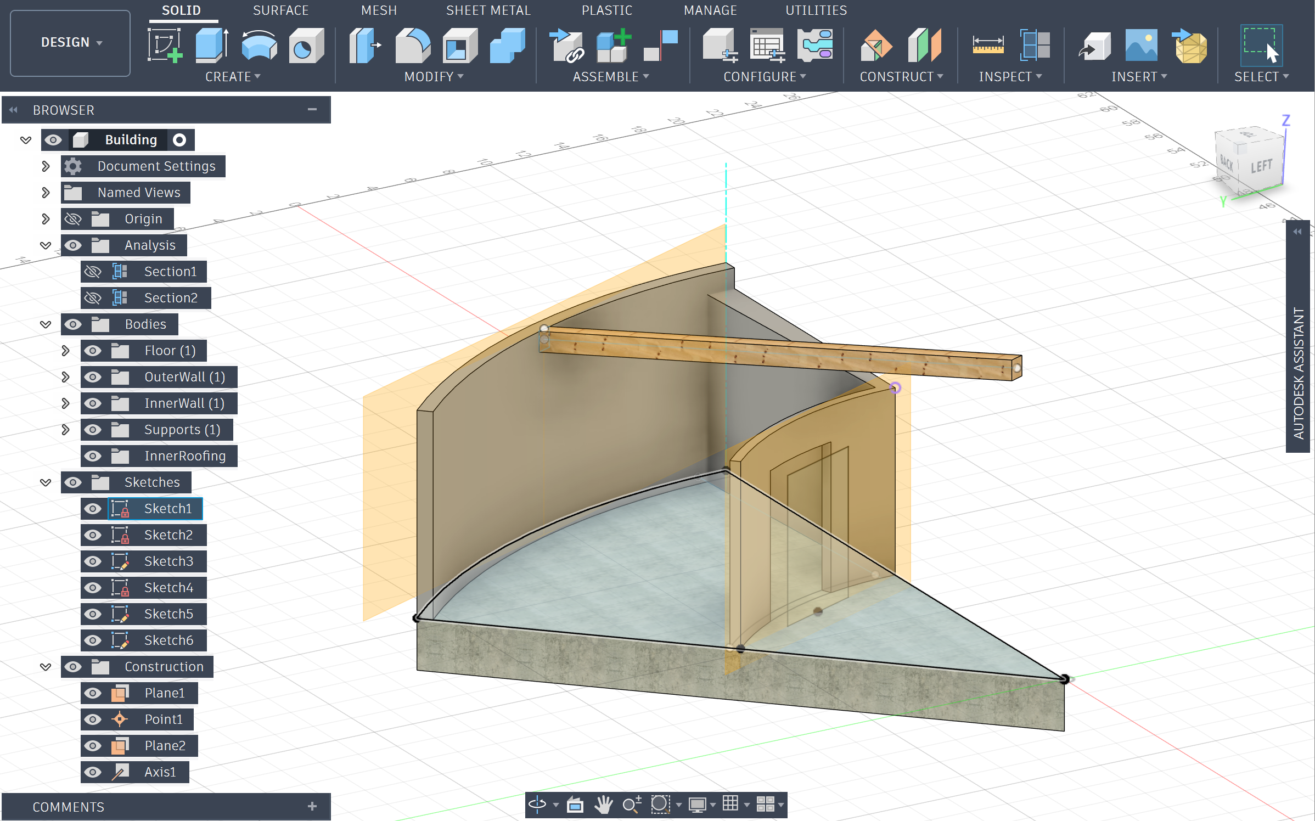
Task: Select the Measure tool
Action: 988,46
